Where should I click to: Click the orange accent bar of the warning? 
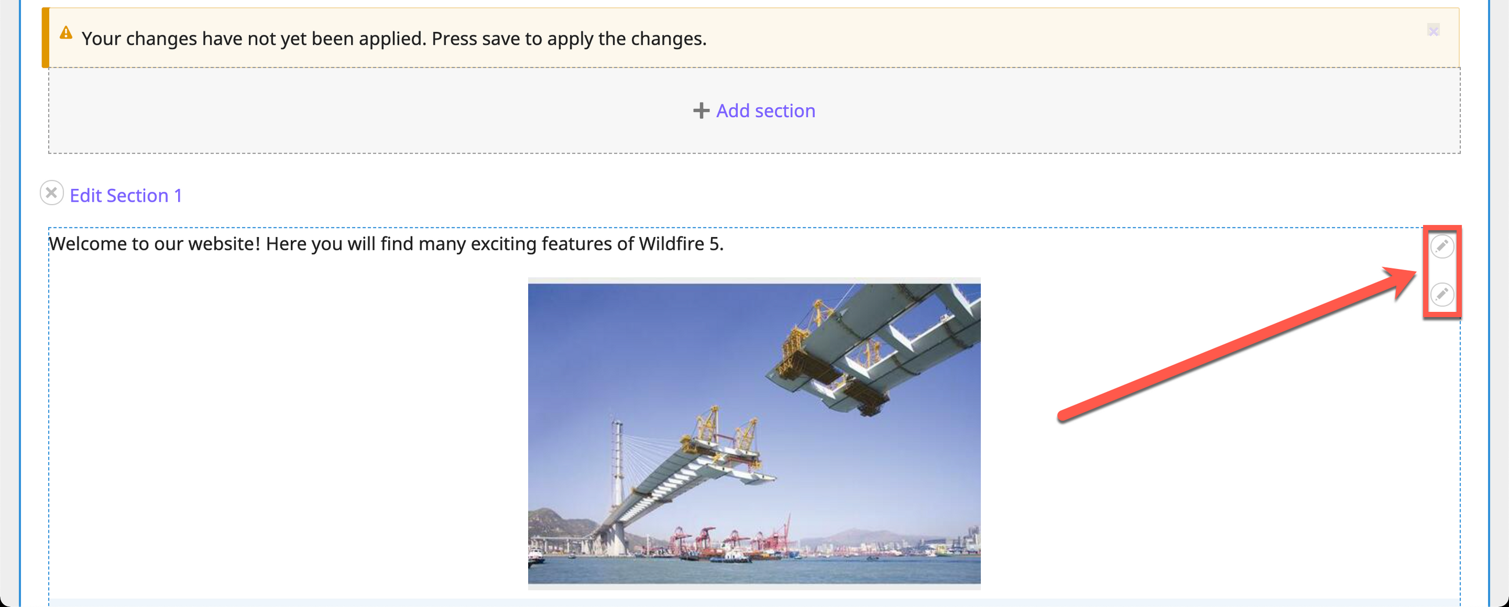[x=45, y=38]
